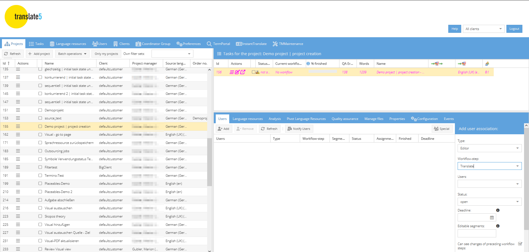Expand the Batch operations dropdown
The image size is (529, 252).
pos(72,54)
